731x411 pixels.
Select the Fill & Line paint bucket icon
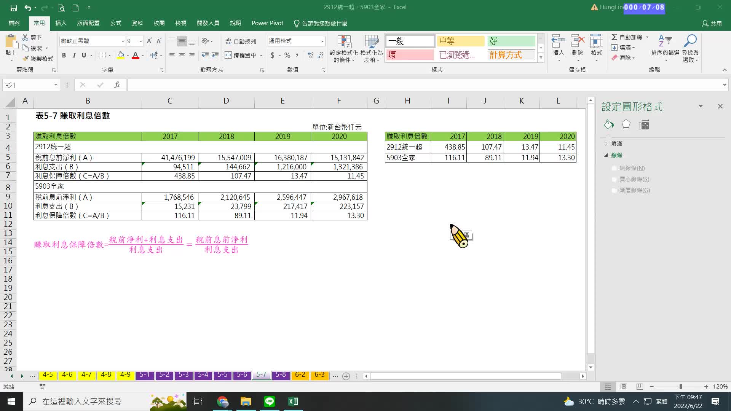point(608,124)
